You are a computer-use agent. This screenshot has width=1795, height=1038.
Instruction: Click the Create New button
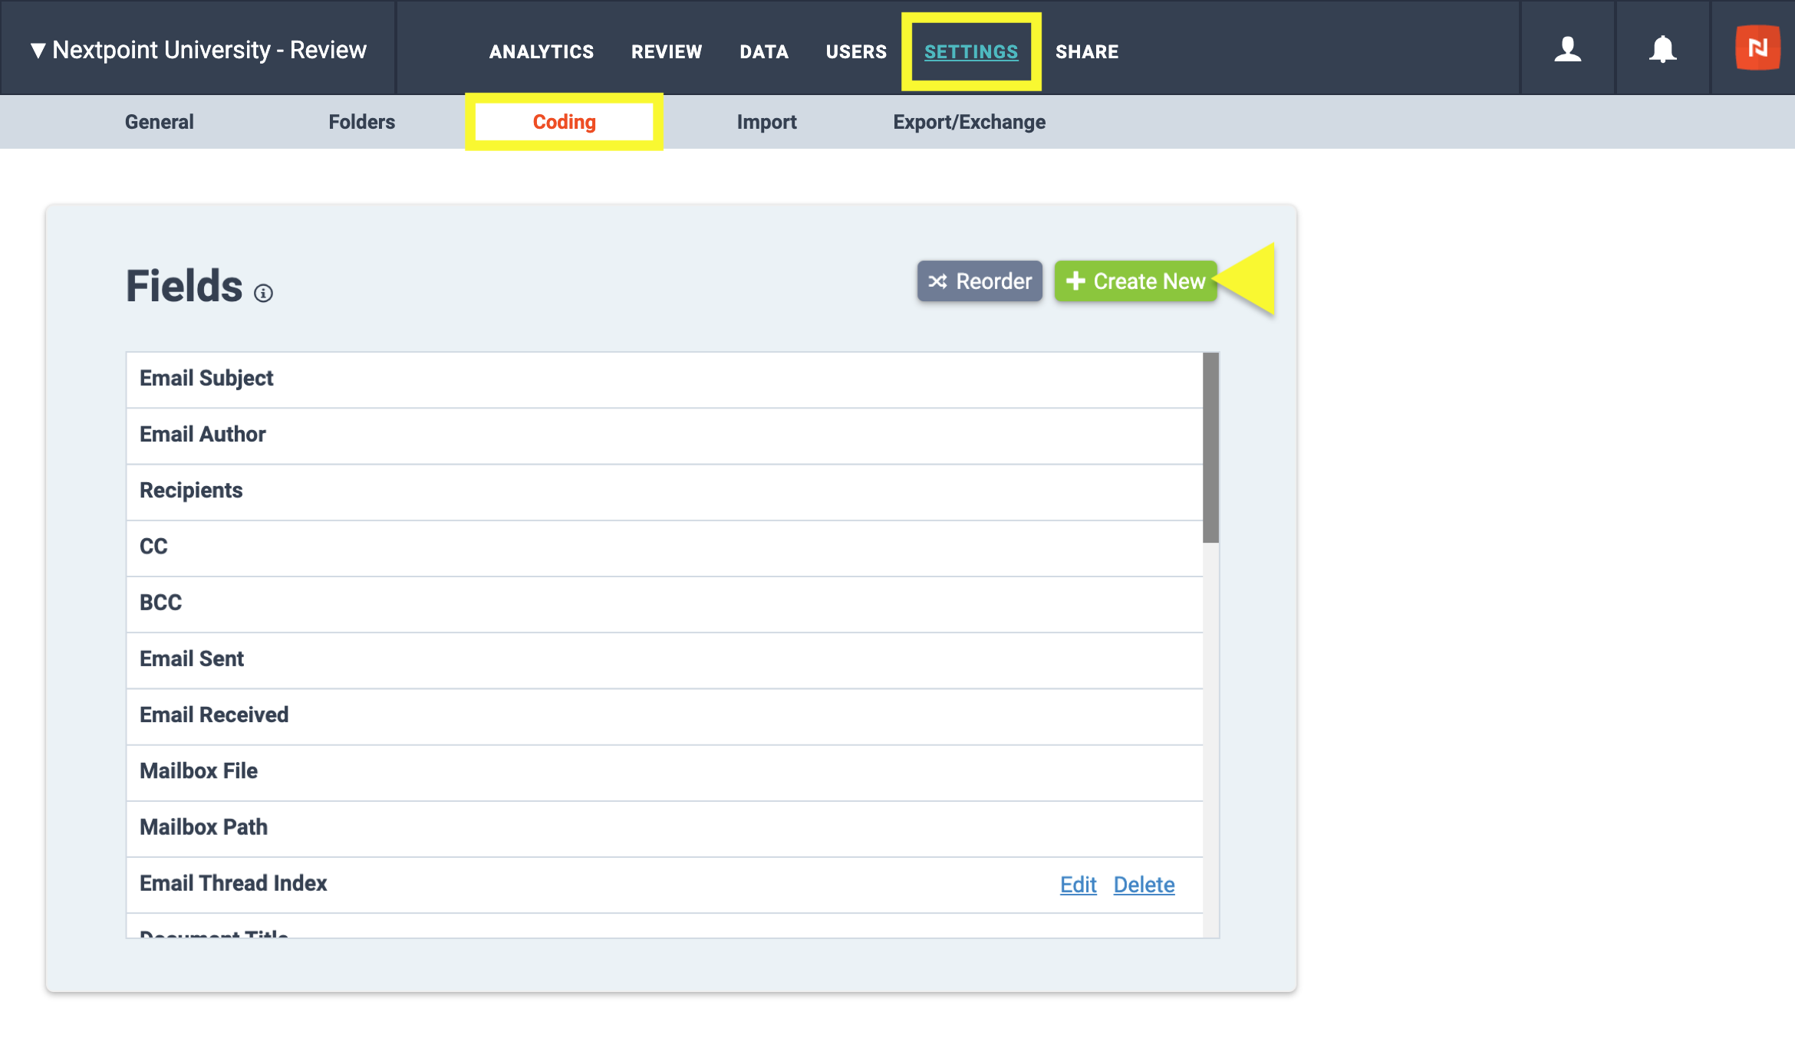tap(1135, 281)
